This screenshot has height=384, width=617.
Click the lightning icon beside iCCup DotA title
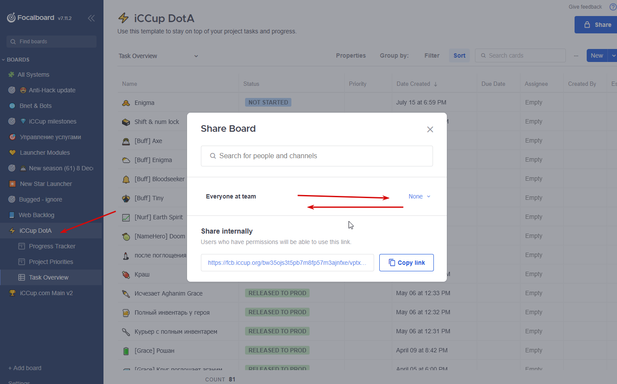pyautogui.click(x=124, y=18)
